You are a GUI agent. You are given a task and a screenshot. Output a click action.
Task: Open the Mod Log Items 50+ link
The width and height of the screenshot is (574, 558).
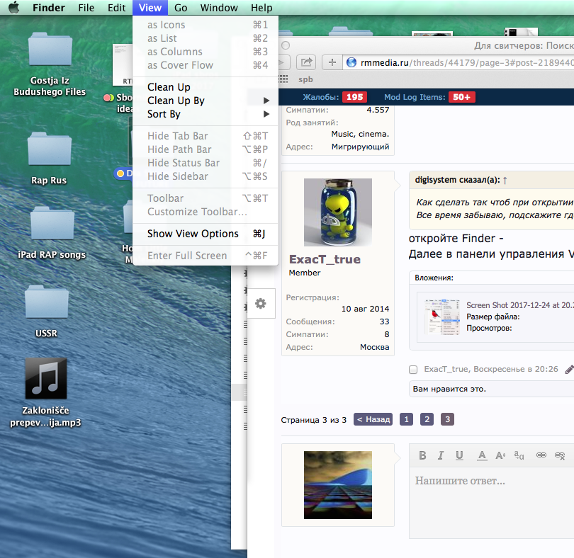click(x=429, y=97)
